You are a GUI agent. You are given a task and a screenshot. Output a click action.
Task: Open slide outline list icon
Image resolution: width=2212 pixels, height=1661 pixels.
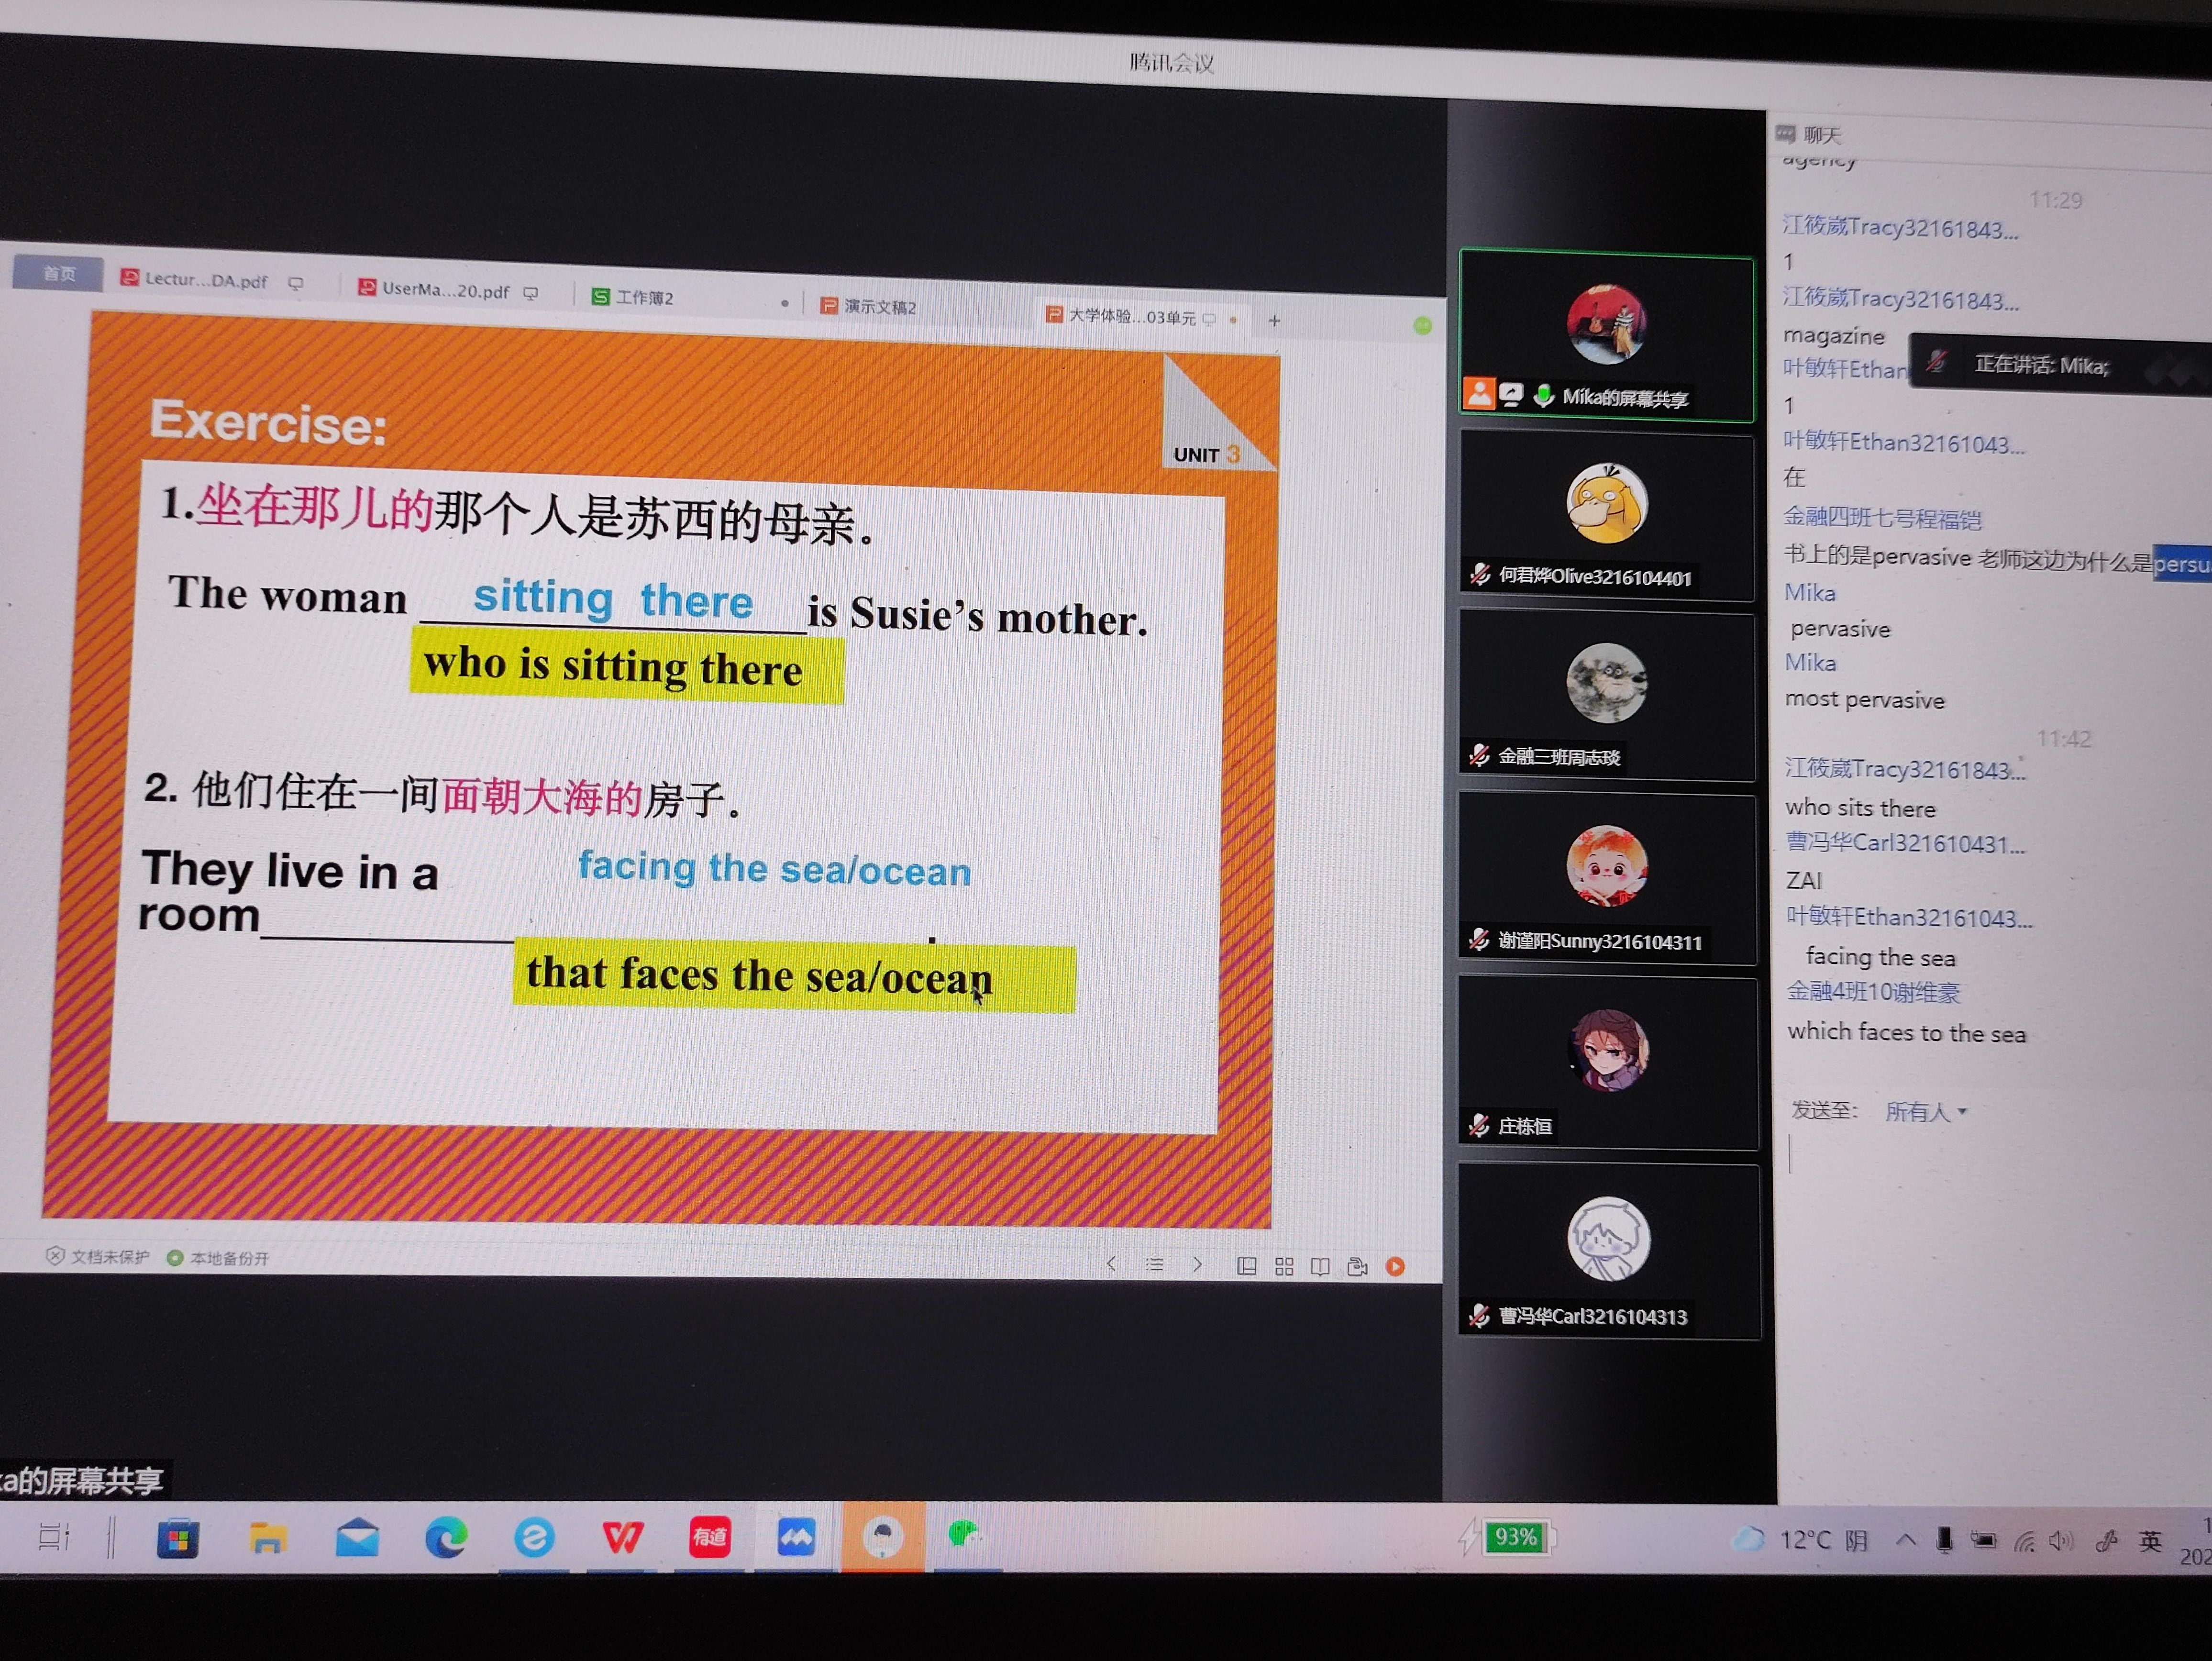1154,1264
